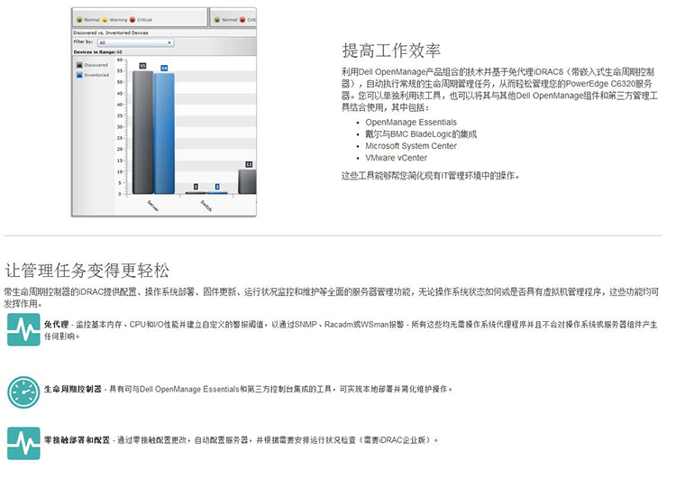Click the 提高工作效率 heading
Screen dimensions: 676x479
pyautogui.click(x=391, y=50)
